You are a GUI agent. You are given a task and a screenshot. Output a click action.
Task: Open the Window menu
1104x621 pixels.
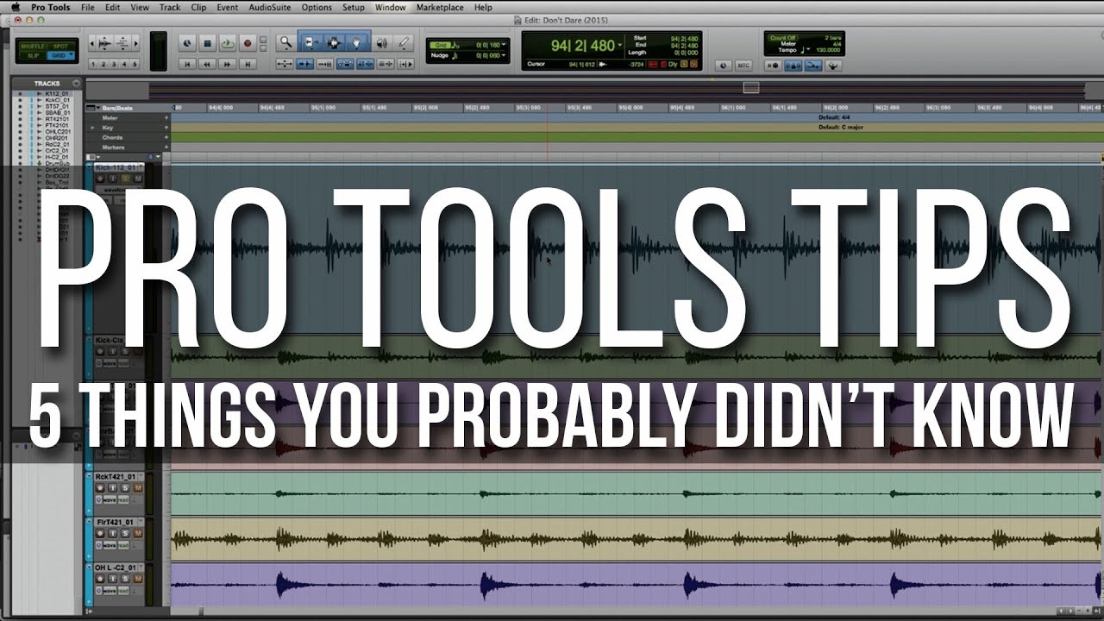tap(391, 7)
